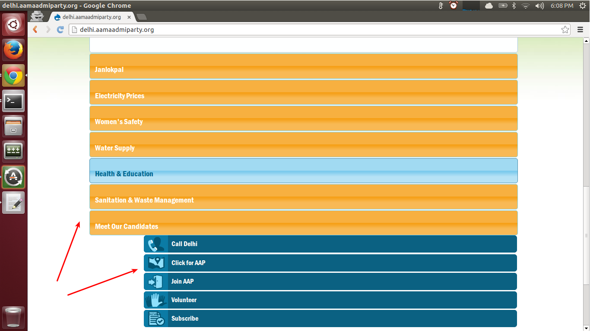This screenshot has height=331, width=590.
Task: Open the volume indicator in the top panel
Action: (x=539, y=6)
